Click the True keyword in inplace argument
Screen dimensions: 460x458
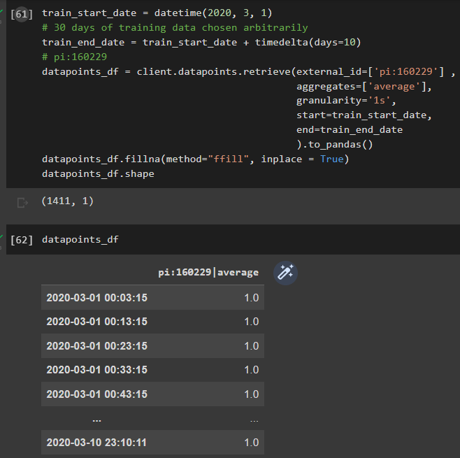(x=331, y=159)
